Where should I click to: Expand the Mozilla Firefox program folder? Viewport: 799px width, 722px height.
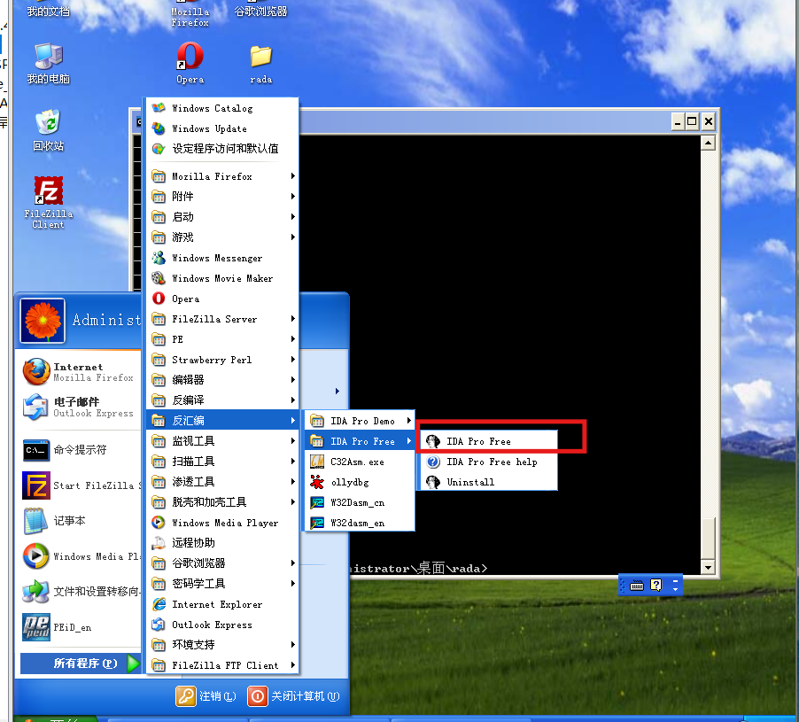222,176
